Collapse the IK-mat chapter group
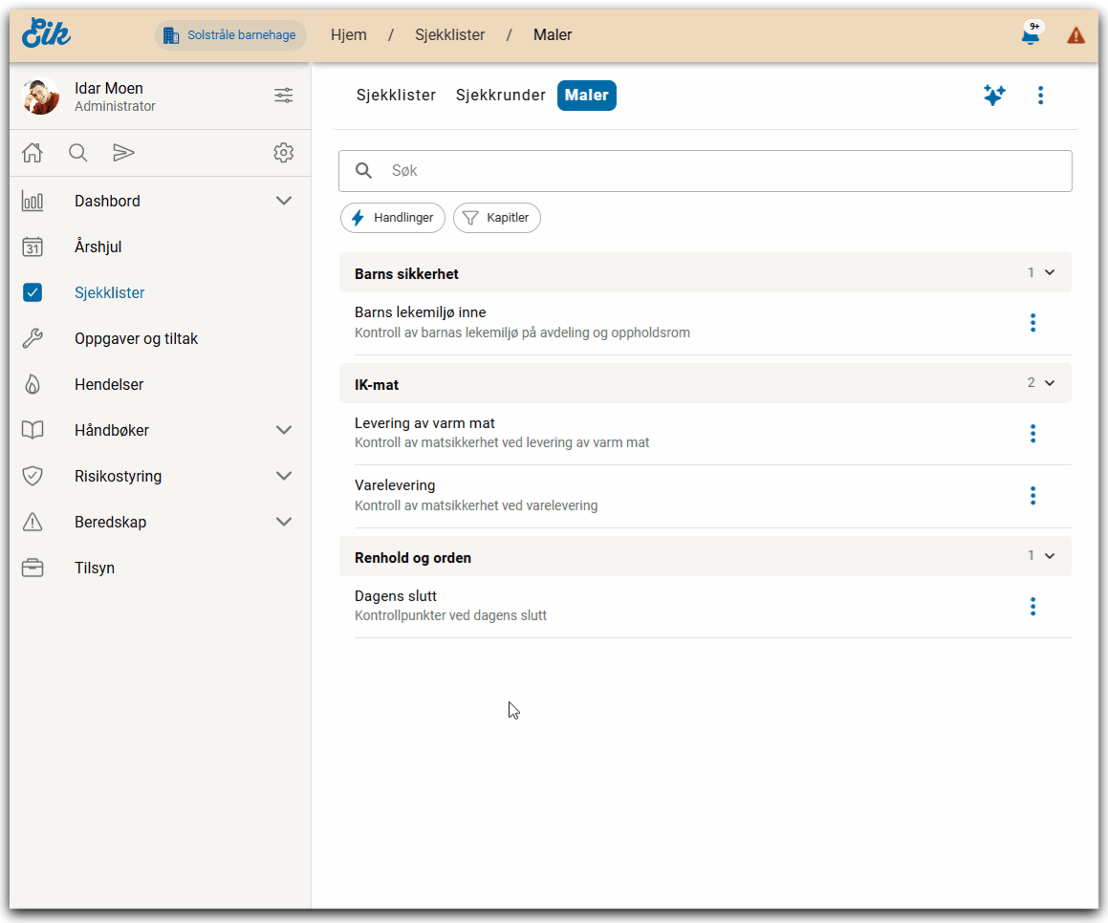Viewport: 1108px width, 923px height. coord(1050,383)
